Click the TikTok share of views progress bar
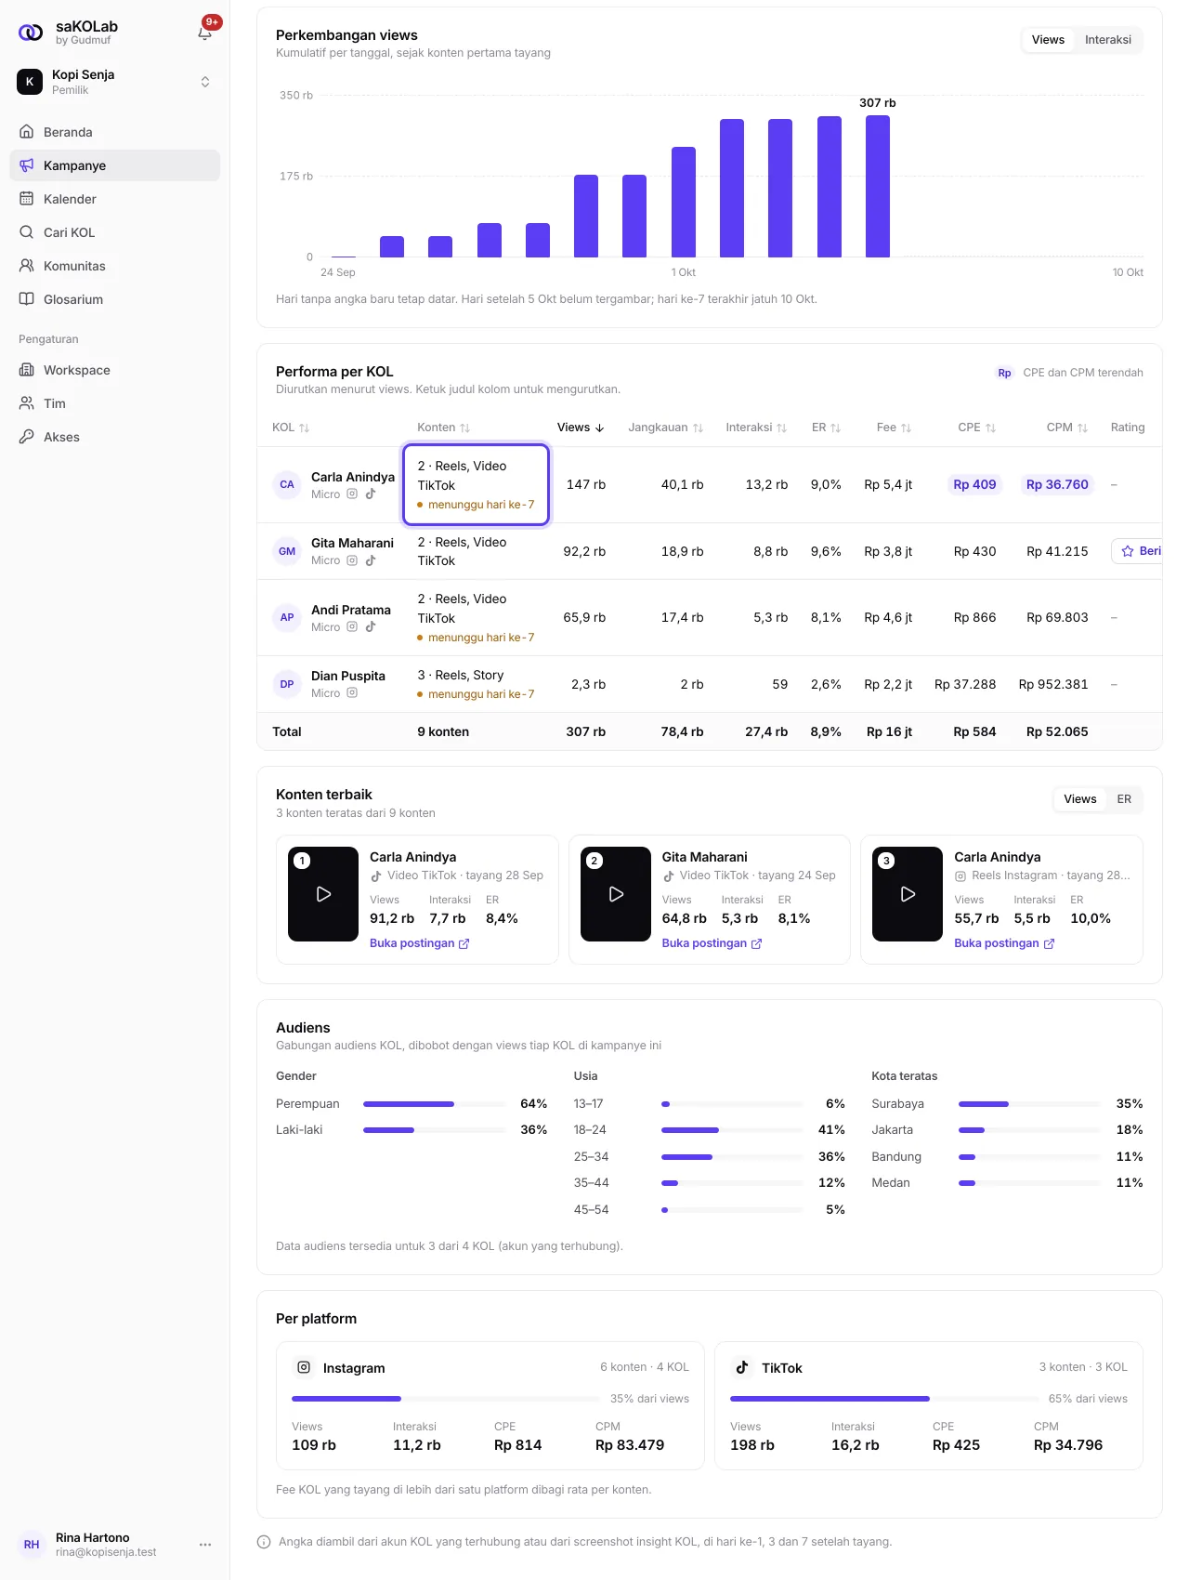This screenshot has width=1189, height=1580. point(884,1399)
